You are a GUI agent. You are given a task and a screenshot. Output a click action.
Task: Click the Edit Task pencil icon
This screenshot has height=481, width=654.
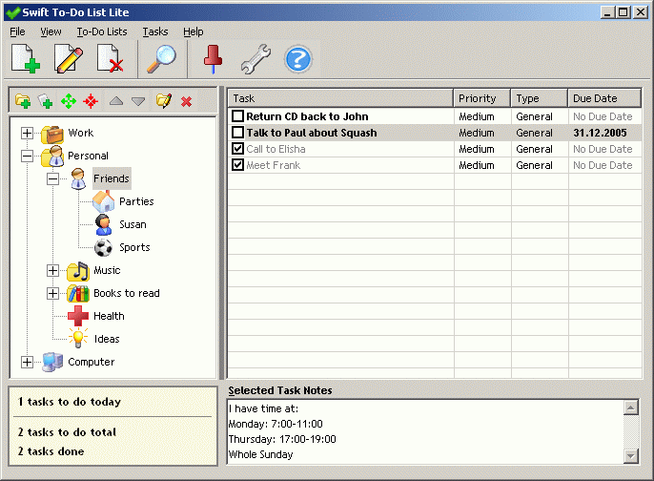tap(69, 59)
